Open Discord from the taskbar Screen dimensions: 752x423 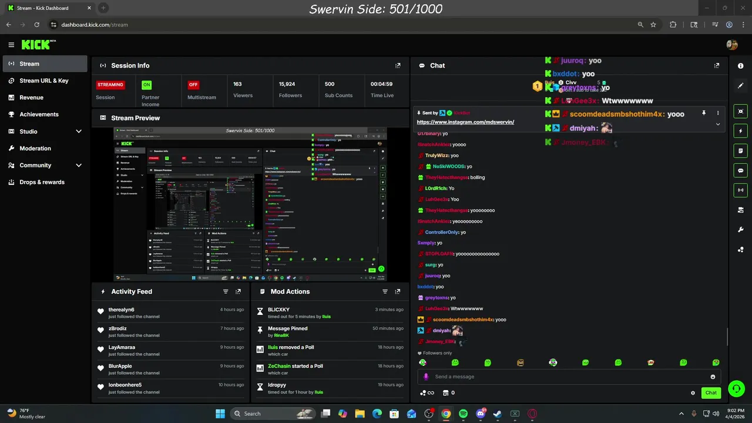click(x=481, y=414)
